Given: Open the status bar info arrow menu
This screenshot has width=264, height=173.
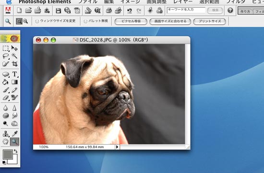Looking at the screenshot, I should (117, 147).
